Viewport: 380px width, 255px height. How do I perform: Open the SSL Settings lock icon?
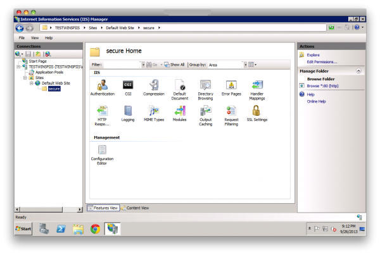(x=256, y=111)
